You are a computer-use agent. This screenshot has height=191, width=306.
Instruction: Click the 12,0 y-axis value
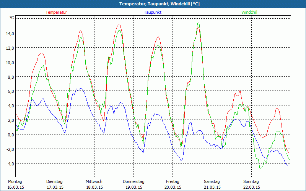point(10,48)
